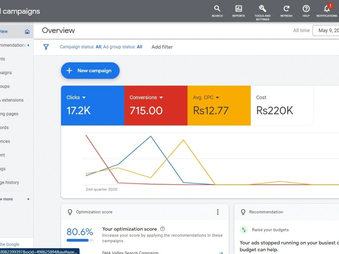Click the optimization score help icon
The width and height of the screenshot is (339, 254).
[163, 229]
